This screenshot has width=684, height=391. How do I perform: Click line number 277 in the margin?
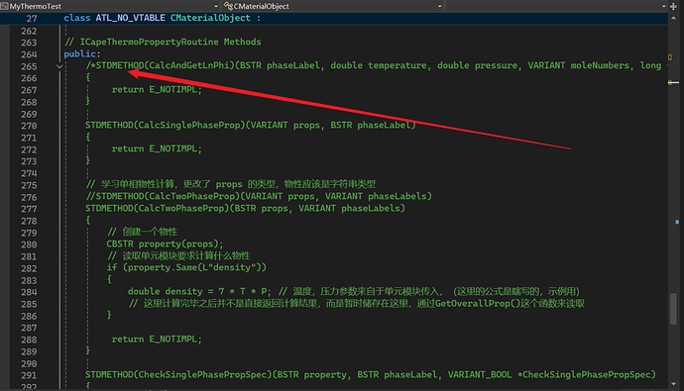29,209
